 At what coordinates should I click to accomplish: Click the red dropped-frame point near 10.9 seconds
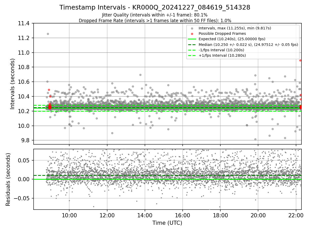[300, 60]
